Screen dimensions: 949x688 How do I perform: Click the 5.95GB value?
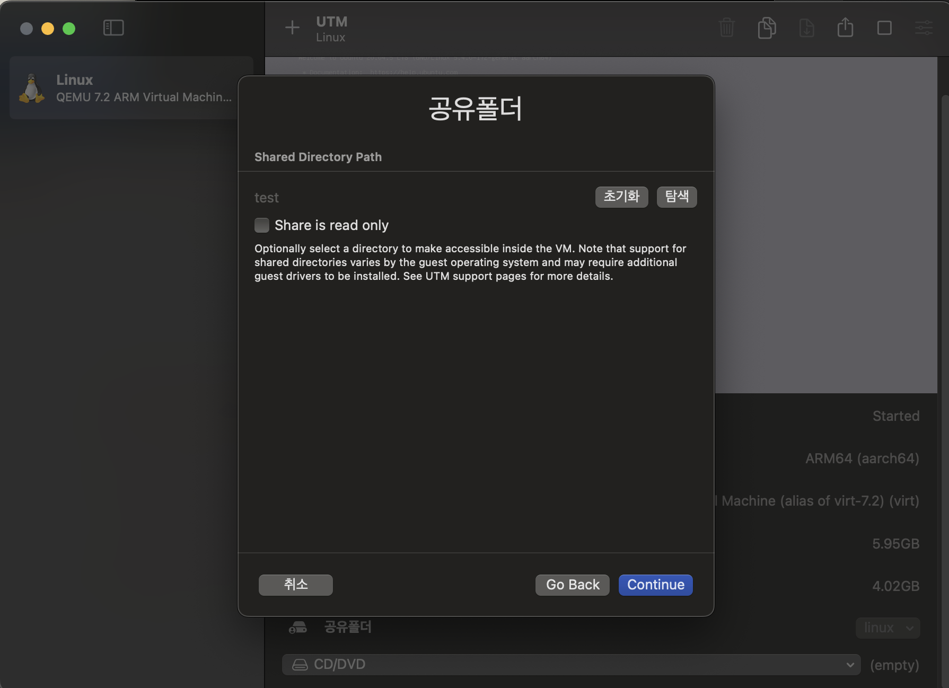pyautogui.click(x=895, y=544)
